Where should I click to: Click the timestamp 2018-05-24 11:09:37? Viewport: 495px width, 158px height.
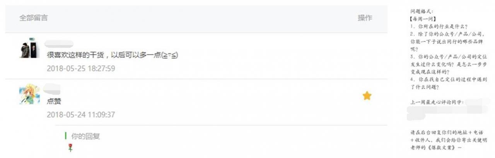tap(81, 115)
